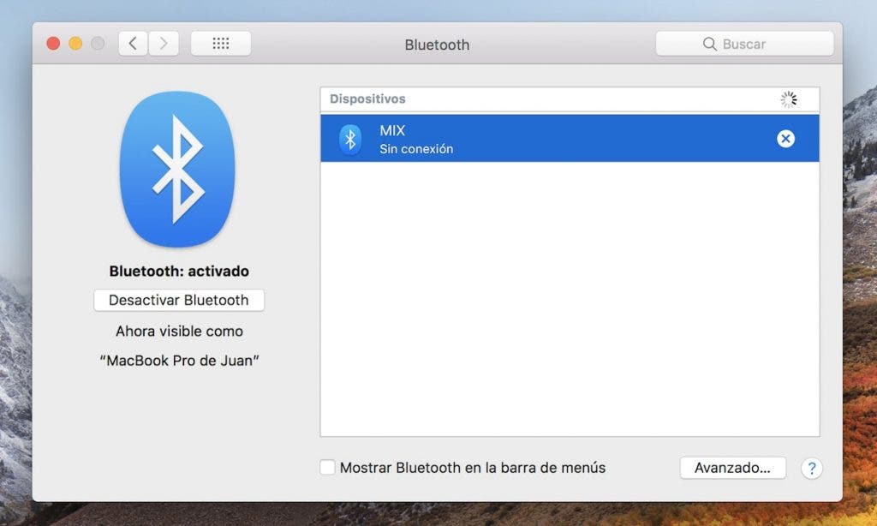877x526 pixels.
Task: Enable Mostrar Bluetooth en la barra de menús
Action: (x=327, y=467)
